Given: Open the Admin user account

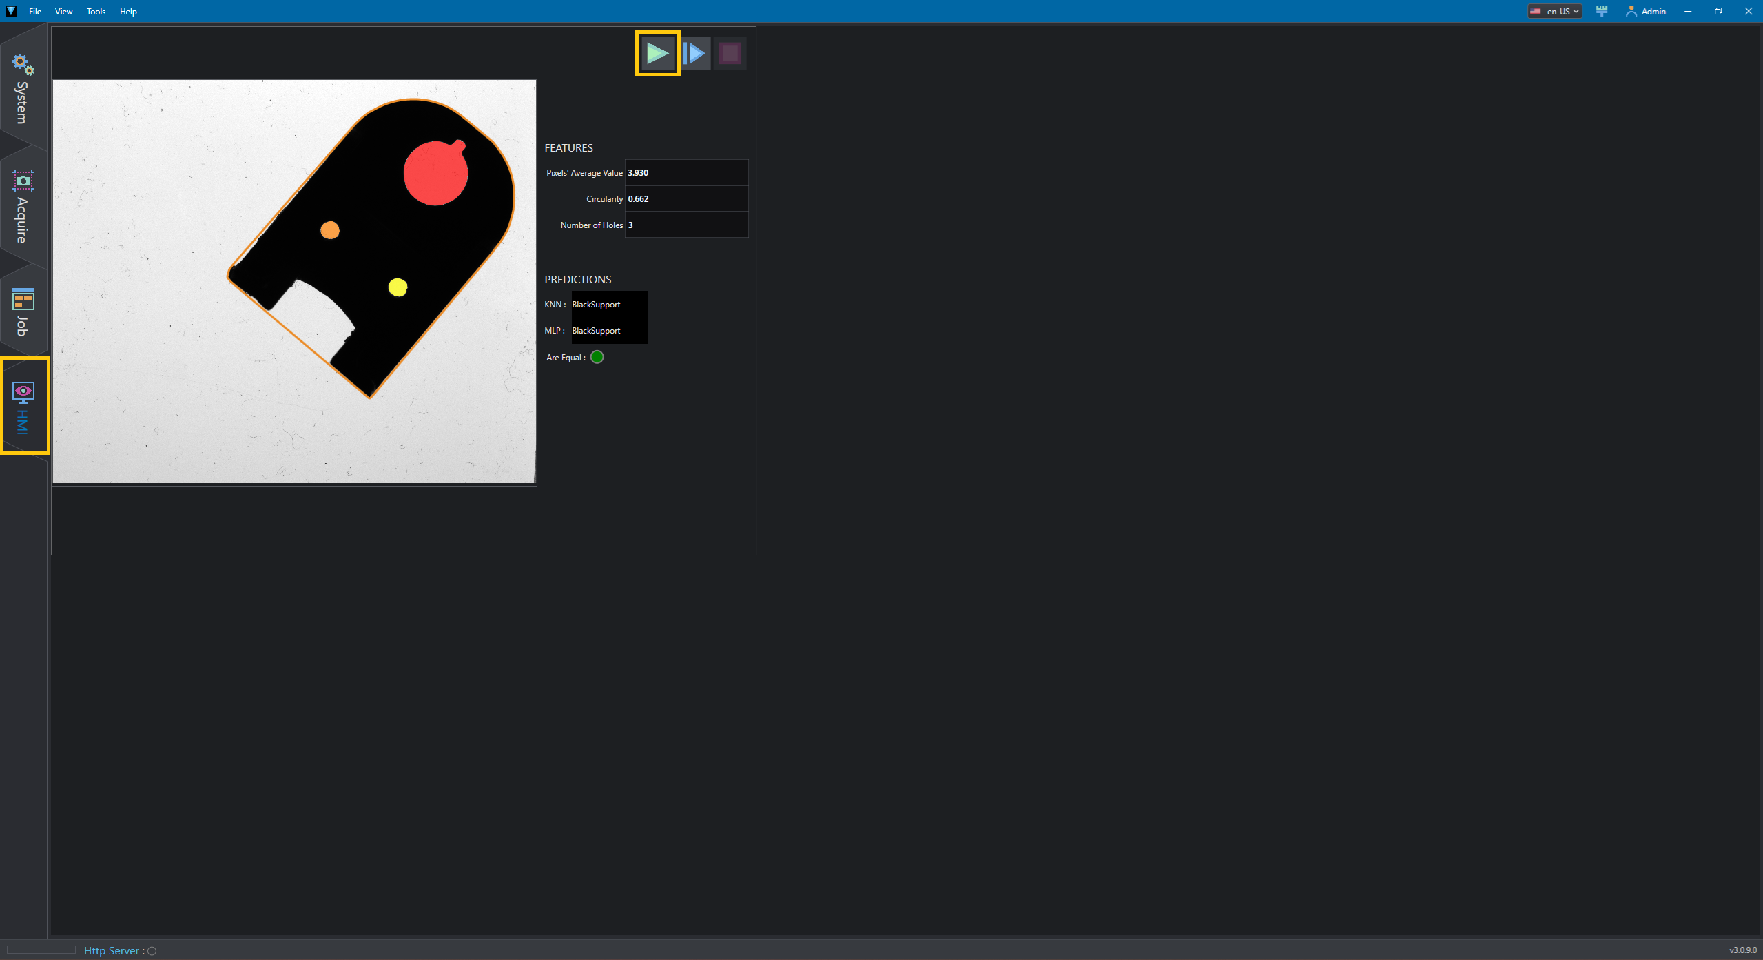Looking at the screenshot, I should [1645, 11].
